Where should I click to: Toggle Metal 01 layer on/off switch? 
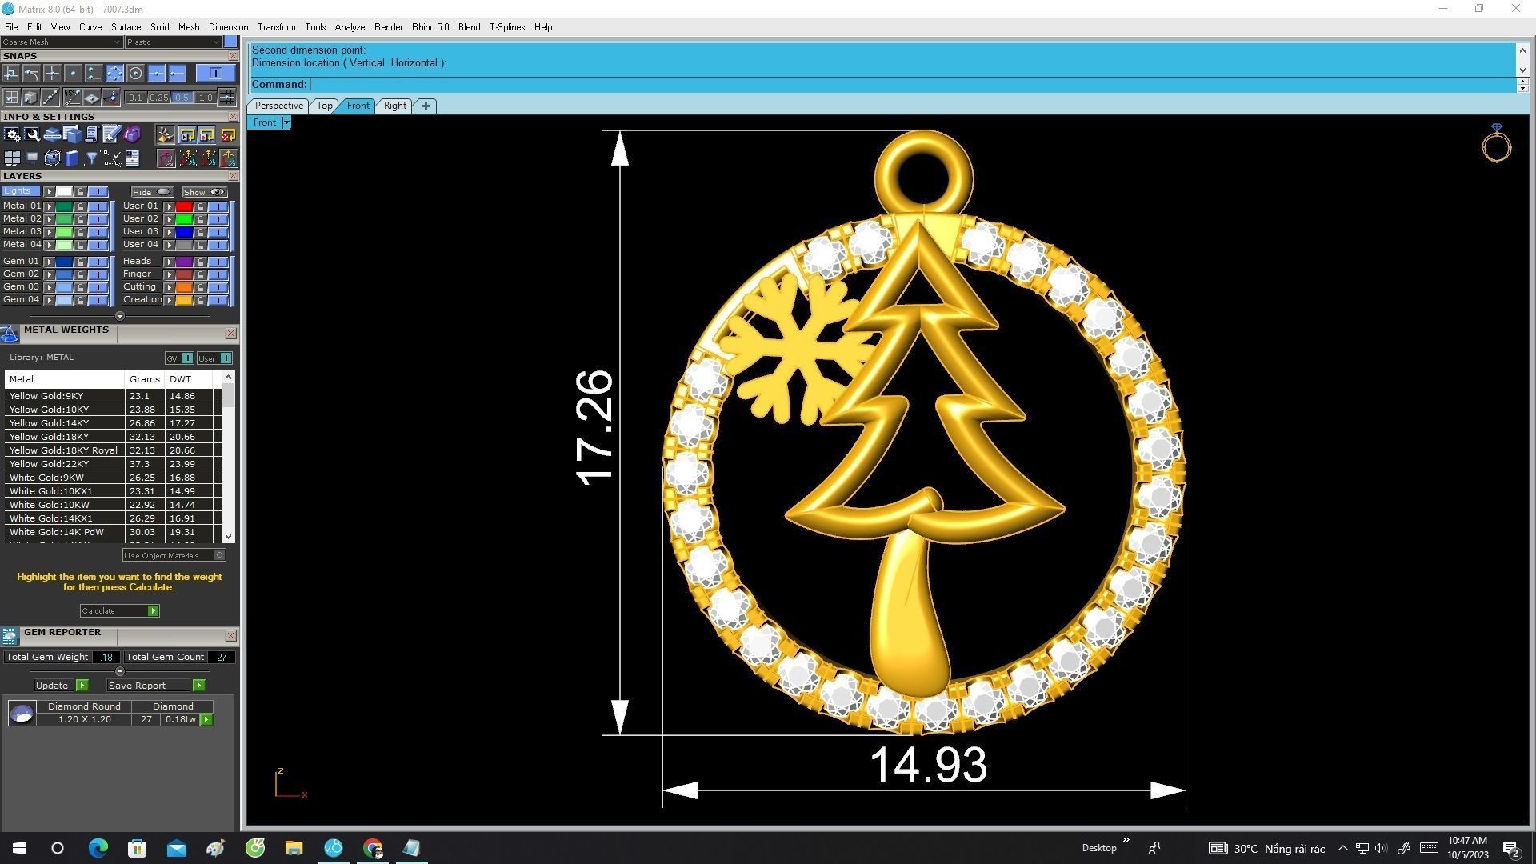pos(98,206)
